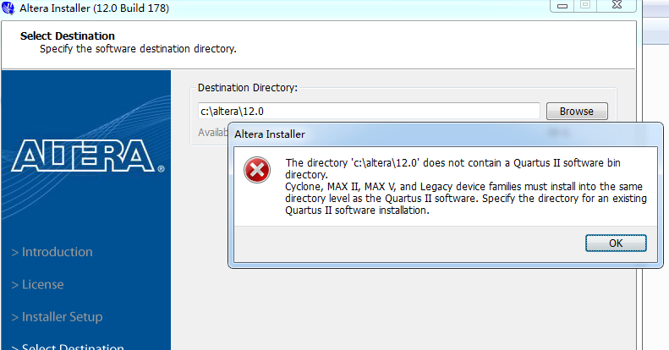Image resolution: width=669 pixels, height=350 pixels.
Task: Click the Destination Directory group label
Action: point(248,87)
